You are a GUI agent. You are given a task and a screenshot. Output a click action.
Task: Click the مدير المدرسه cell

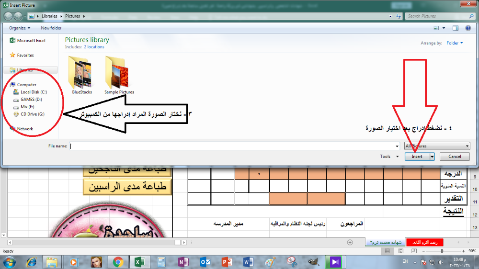(x=228, y=224)
